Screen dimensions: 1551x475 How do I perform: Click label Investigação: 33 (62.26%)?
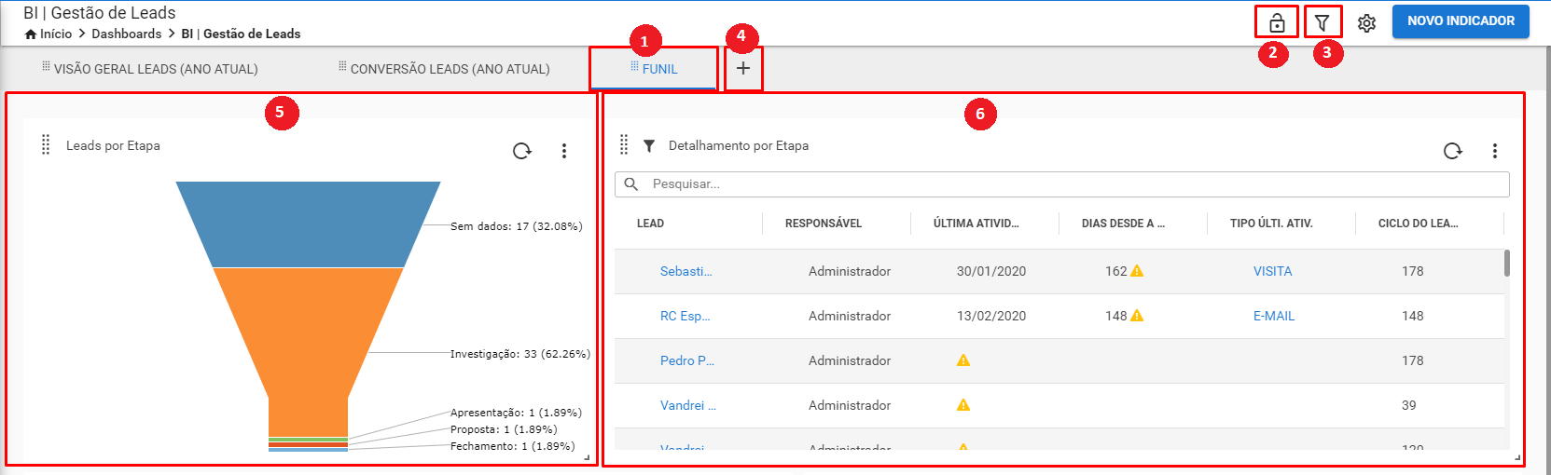point(520,354)
